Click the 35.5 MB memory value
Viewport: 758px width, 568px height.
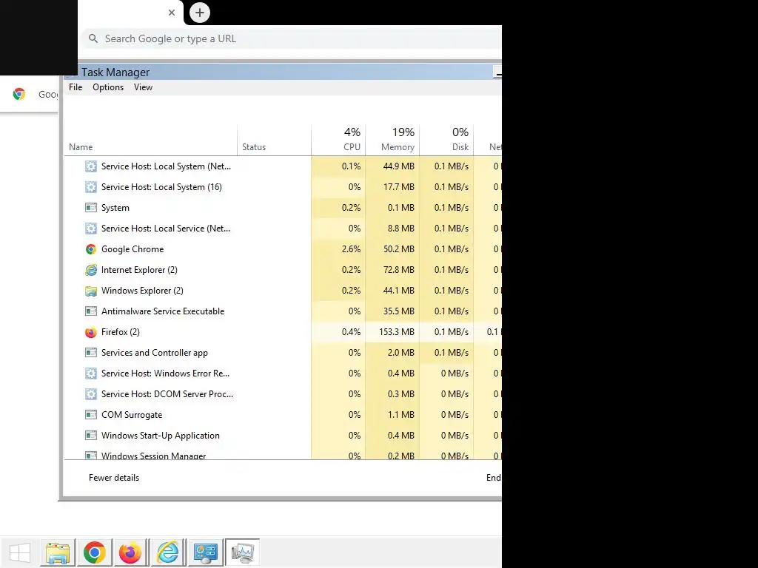coord(399,311)
